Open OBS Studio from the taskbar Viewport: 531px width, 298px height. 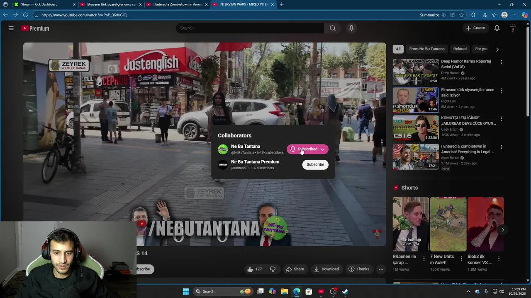[x=333, y=291]
